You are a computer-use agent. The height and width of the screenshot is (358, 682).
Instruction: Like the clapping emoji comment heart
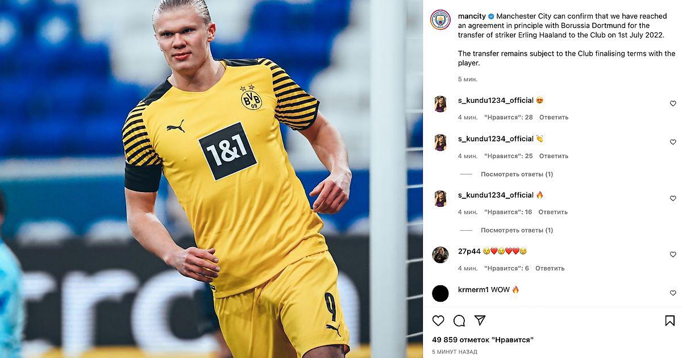pyautogui.click(x=673, y=142)
